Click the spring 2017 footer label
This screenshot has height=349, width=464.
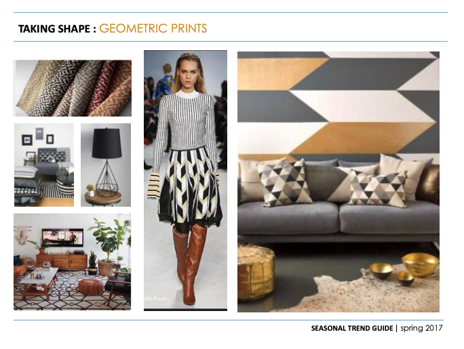pyautogui.click(x=421, y=328)
